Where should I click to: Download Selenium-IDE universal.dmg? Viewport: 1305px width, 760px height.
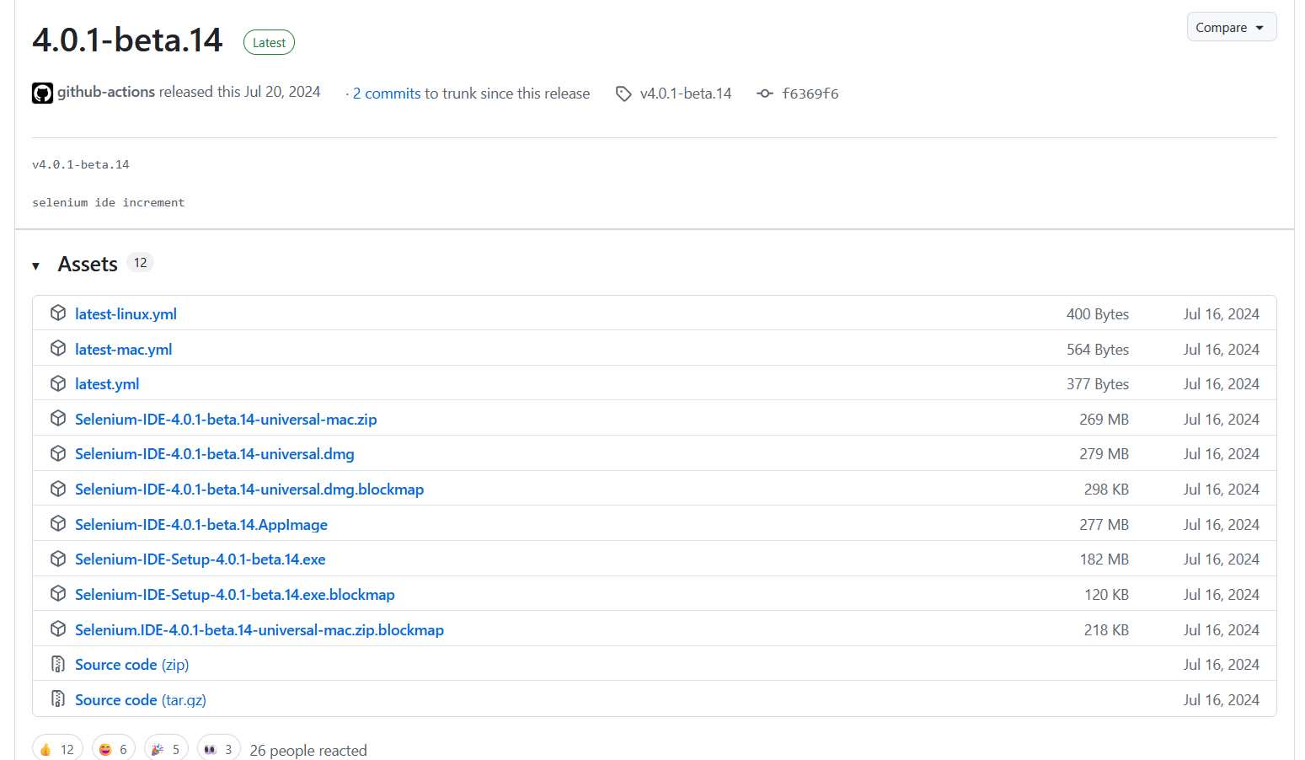point(215,454)
